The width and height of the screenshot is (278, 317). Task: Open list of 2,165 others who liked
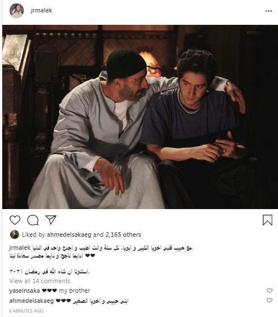click(123, 235)
